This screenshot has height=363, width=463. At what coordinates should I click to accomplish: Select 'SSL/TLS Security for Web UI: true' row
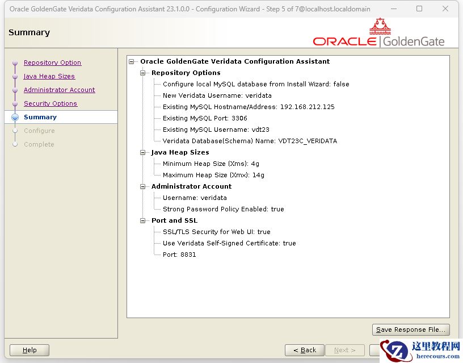pos(216,232)
